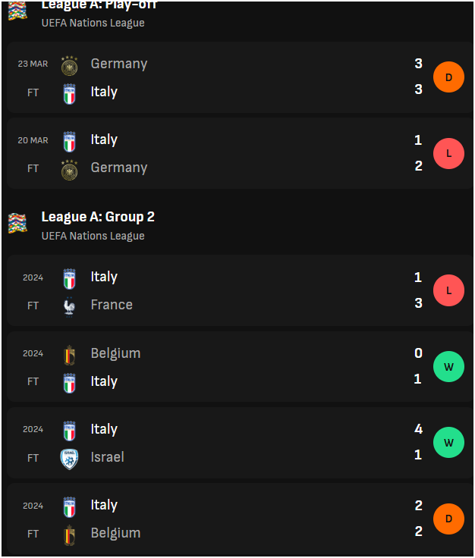Select Germany name in 23 MAR match
The image size is (475, 558).
[x=119, y=64]
